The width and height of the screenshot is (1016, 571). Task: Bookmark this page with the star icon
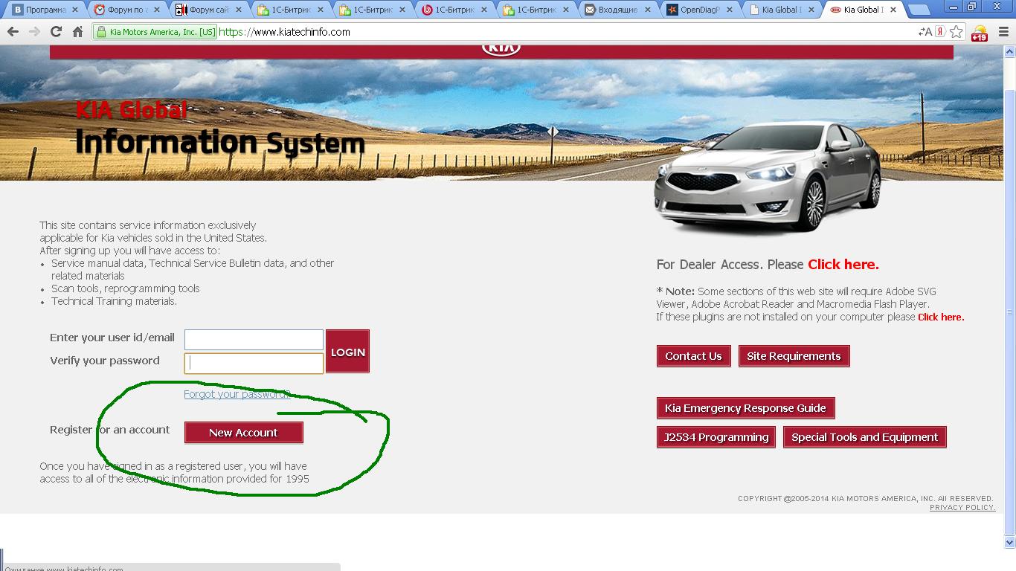click(x=956, y=32)
